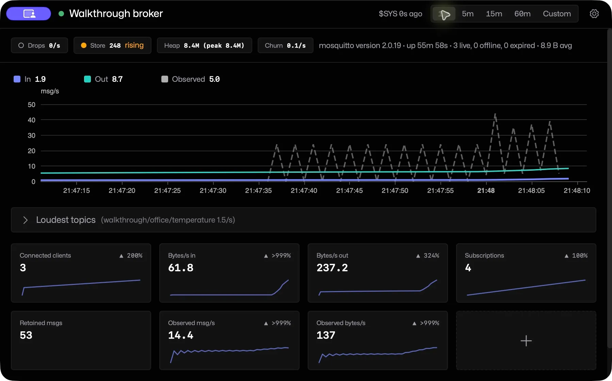Screen dimensions: 612x381
Task: Click the Drops 0/s chip
Action: point(39,45)
